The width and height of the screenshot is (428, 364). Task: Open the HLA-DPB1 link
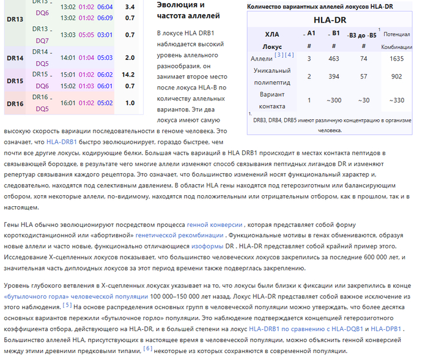(385, 329)
